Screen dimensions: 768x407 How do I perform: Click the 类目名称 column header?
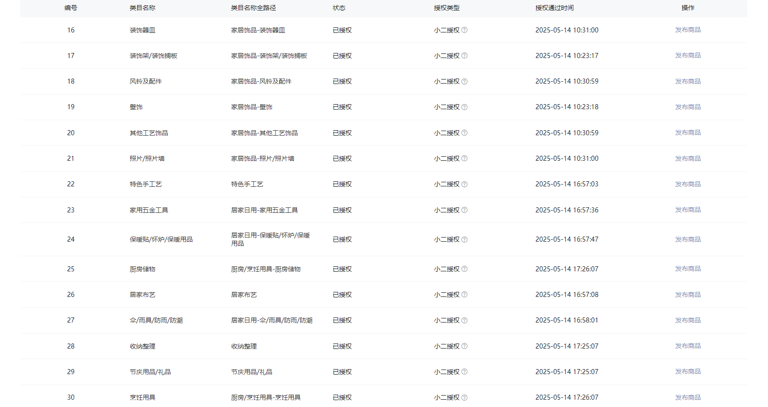(x=143, y=8)
